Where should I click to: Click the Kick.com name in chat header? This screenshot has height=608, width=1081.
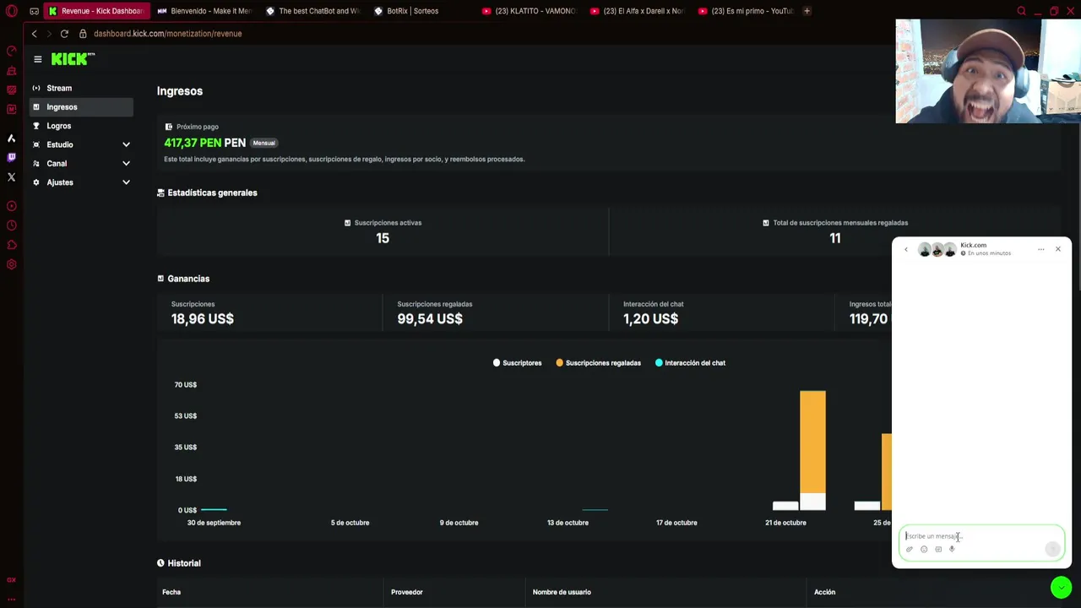point(973,245)
